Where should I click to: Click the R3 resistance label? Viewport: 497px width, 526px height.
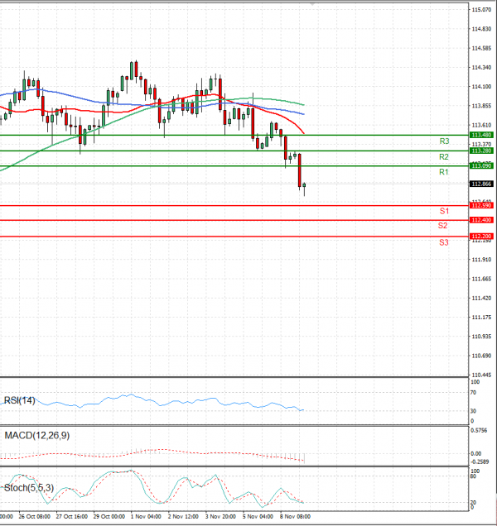[444, 141]
